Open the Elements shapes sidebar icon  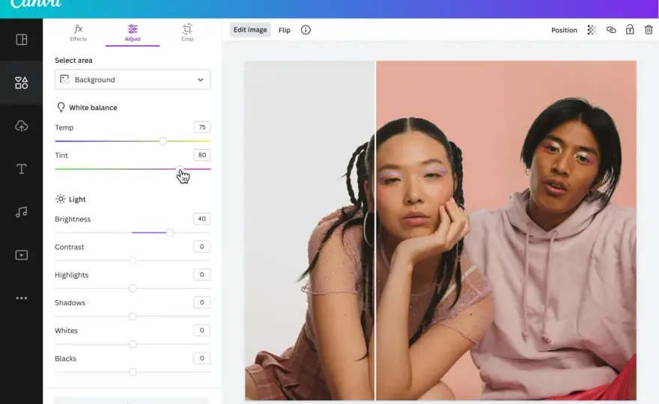(x=22, y=83)
